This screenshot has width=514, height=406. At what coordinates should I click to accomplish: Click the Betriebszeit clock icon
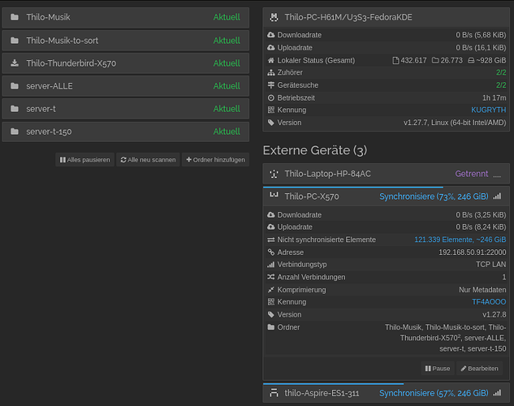(x=270, y=97)
